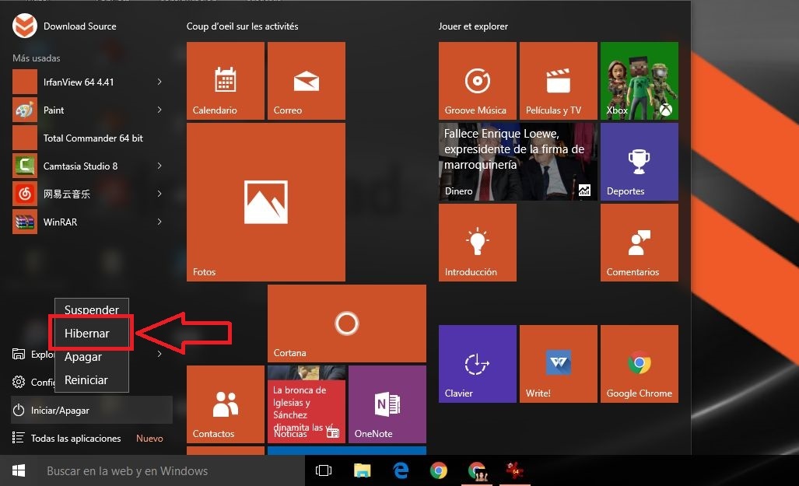Click the Coup d'oeil sur les activités header
The width and height of the screenshot is (799, 486).
(x=243, y=26)
